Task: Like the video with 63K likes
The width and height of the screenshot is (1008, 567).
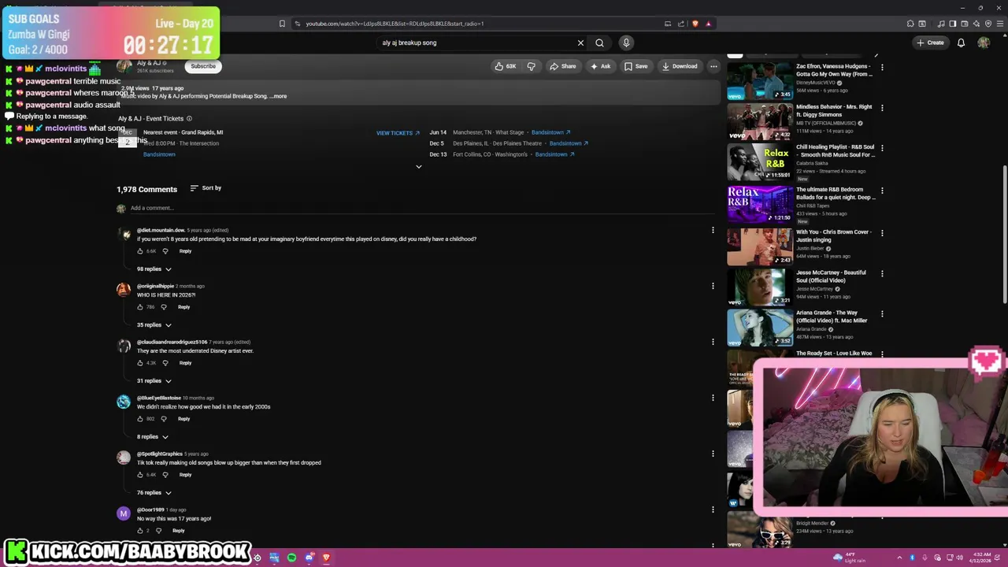Action: coord(506,66)
